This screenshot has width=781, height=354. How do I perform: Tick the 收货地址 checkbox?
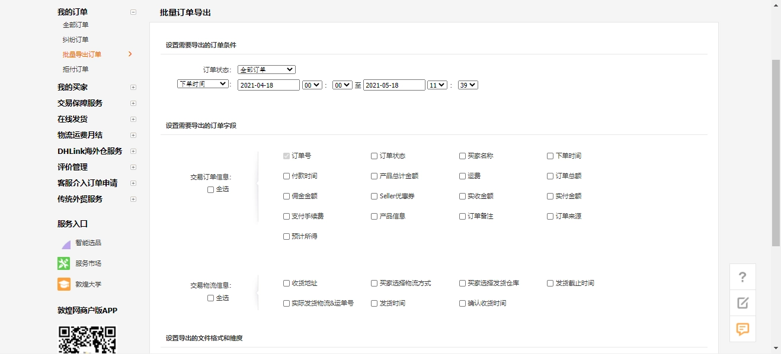coord(287,284)
